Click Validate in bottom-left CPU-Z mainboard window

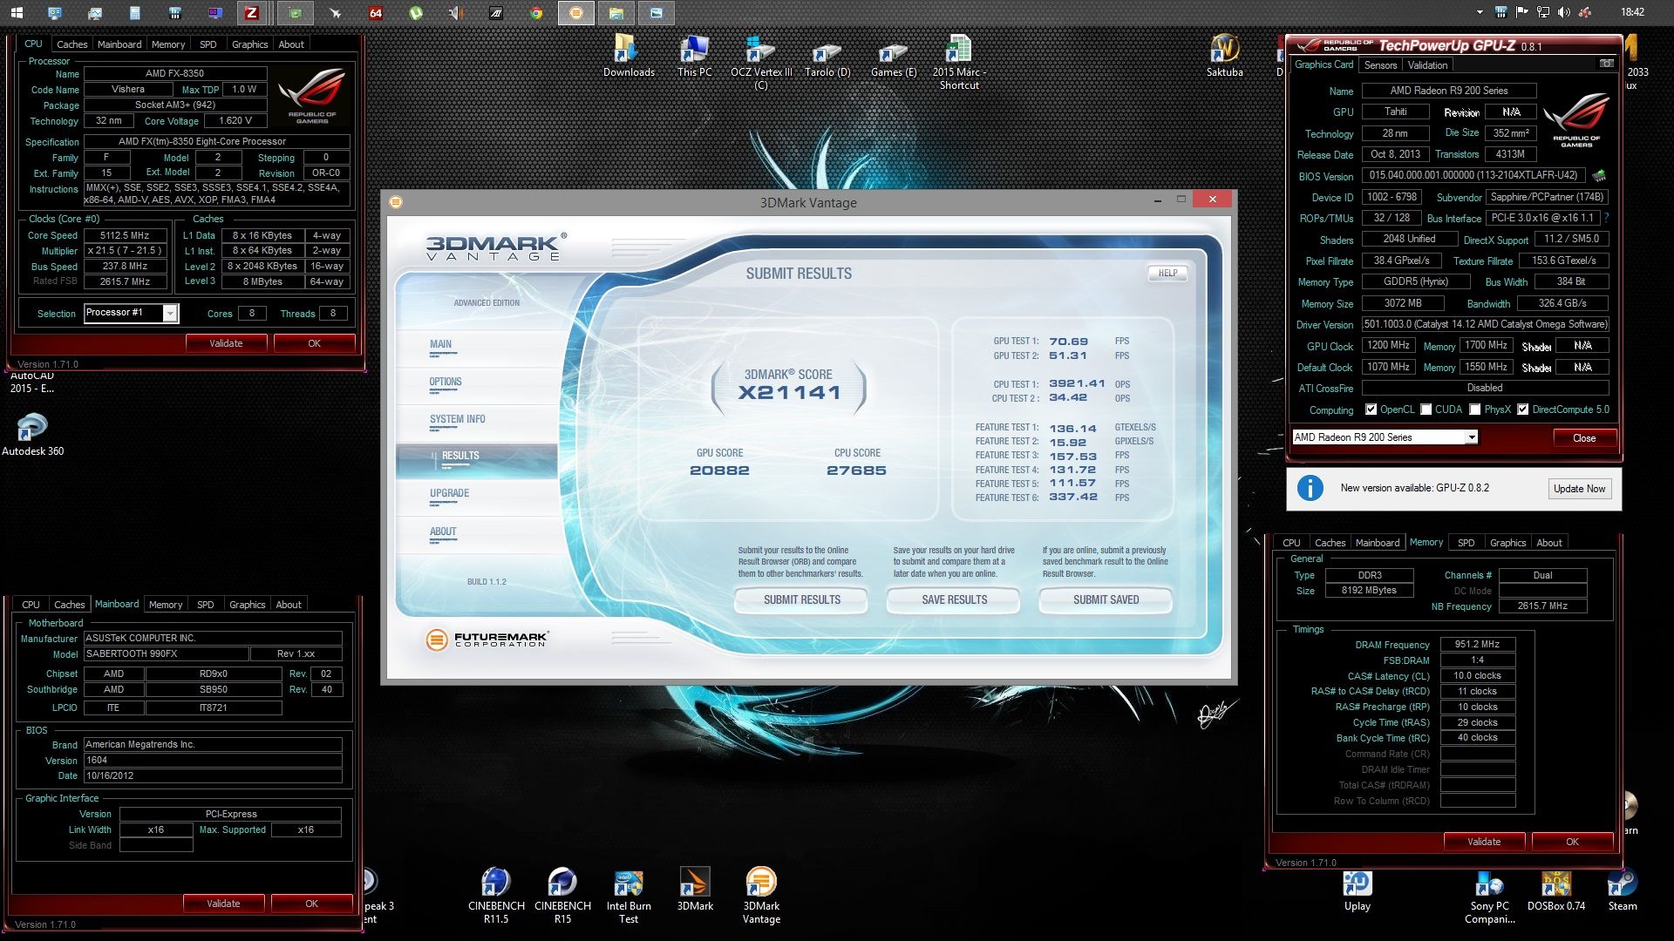223,904
